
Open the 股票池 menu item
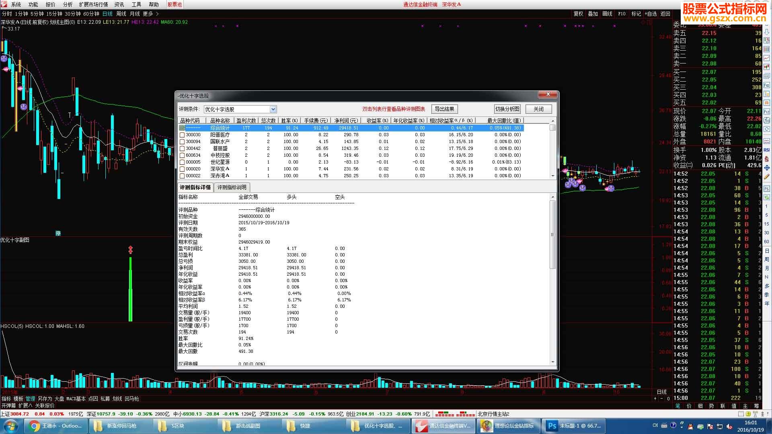coord(175,4)
